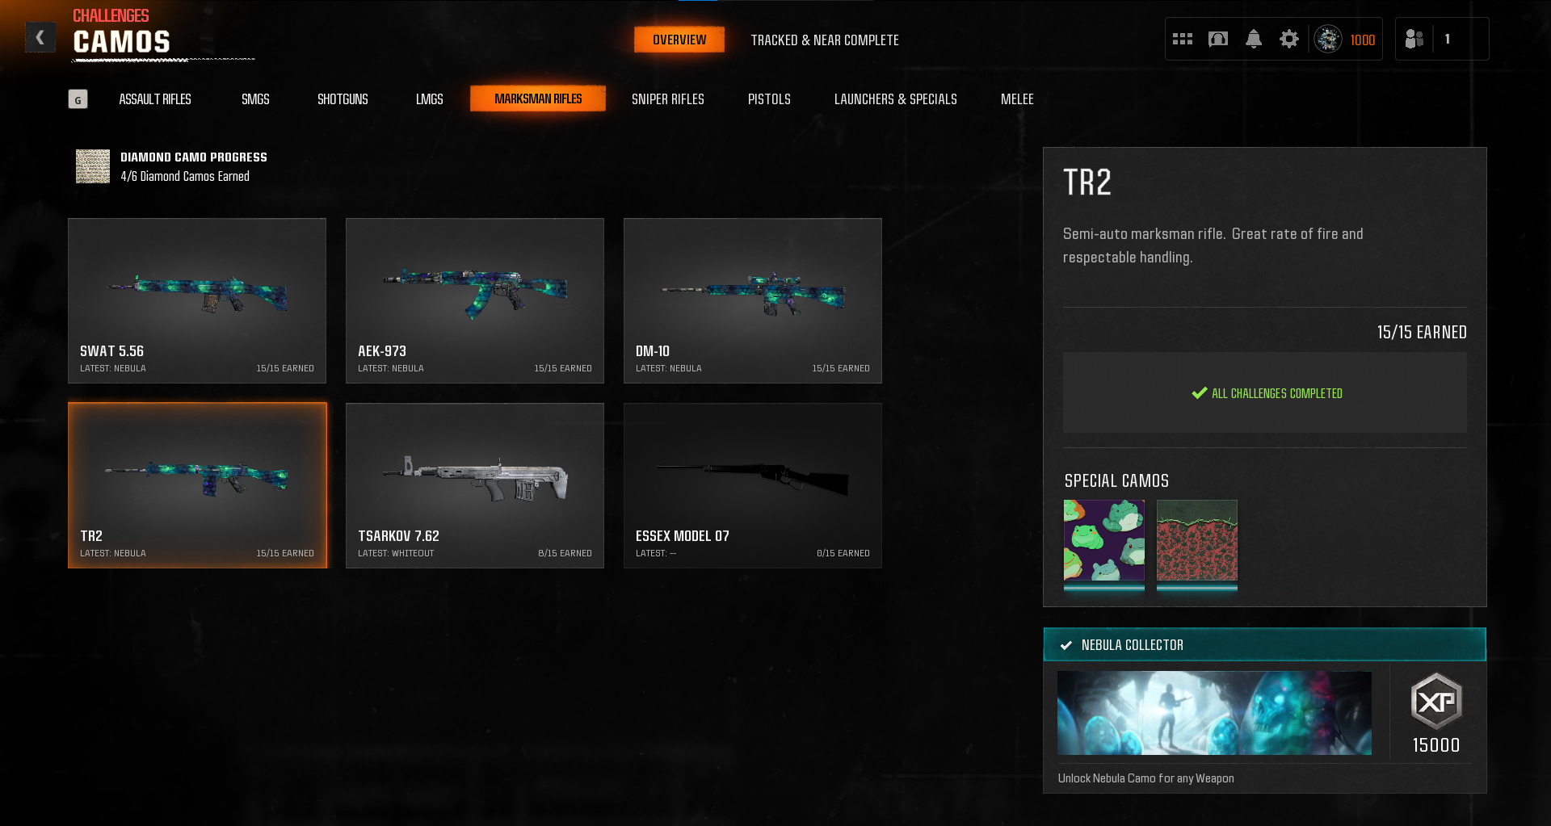Image resolution: width=1551 pixels, height=826 pixels.
Task: Select Launchers & Specials category
Action: [x=896, y=99]
